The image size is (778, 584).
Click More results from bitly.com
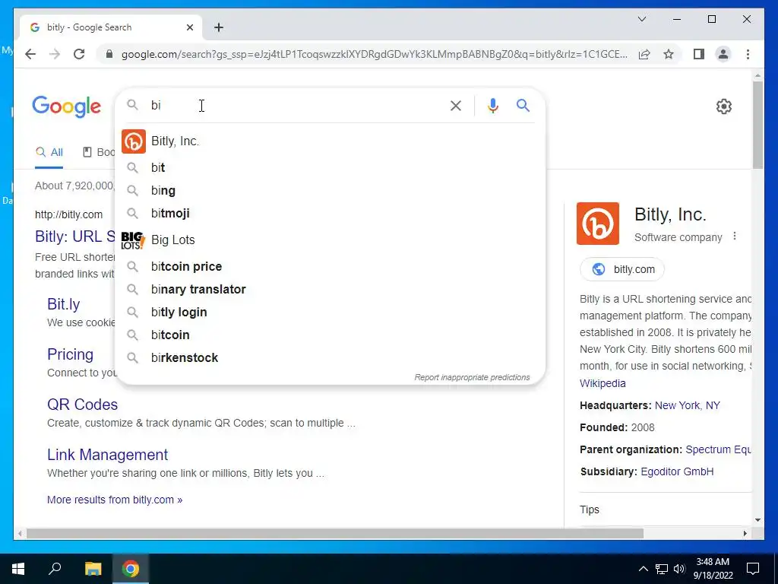pos(115,500)
